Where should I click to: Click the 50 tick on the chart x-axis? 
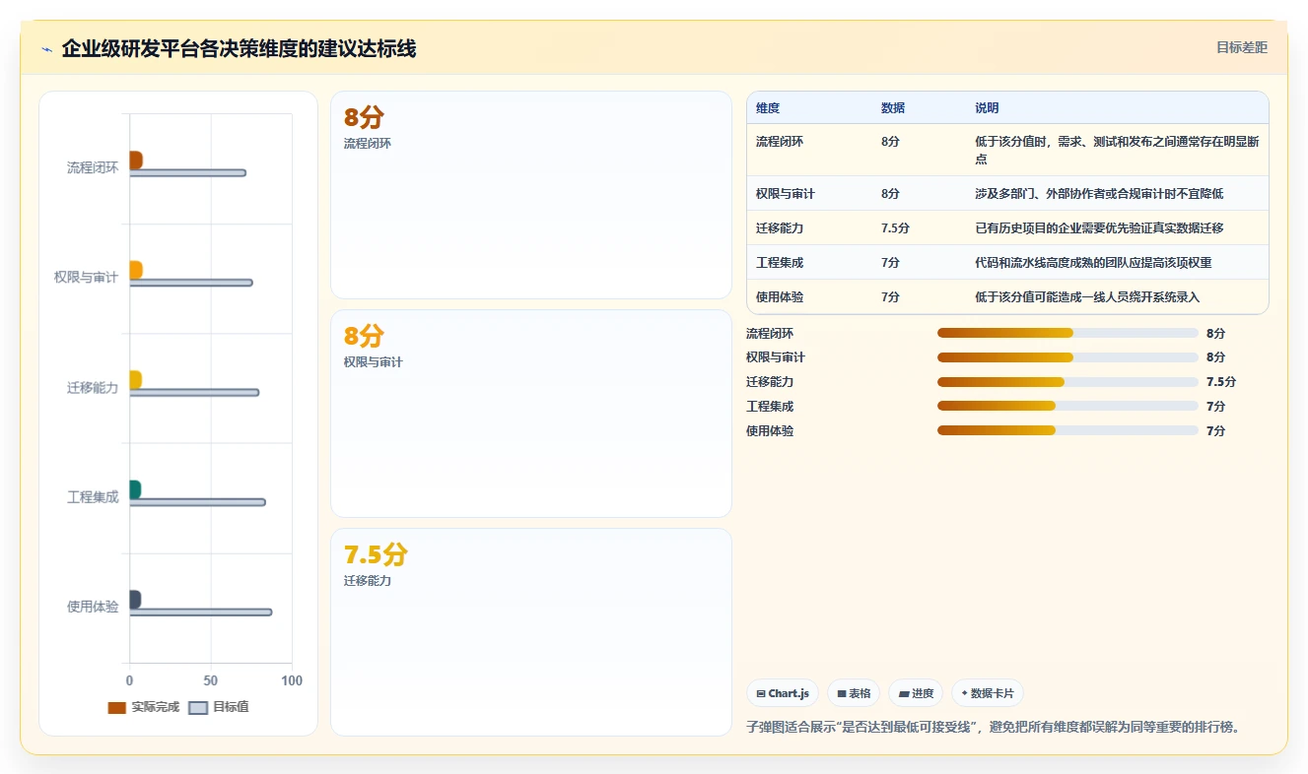pos(211,681)
